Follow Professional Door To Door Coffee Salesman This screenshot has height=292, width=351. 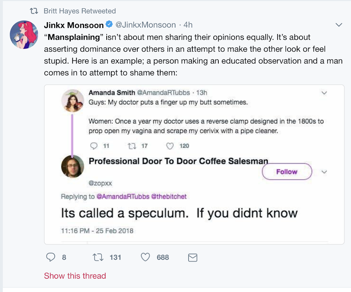(287, 171)
